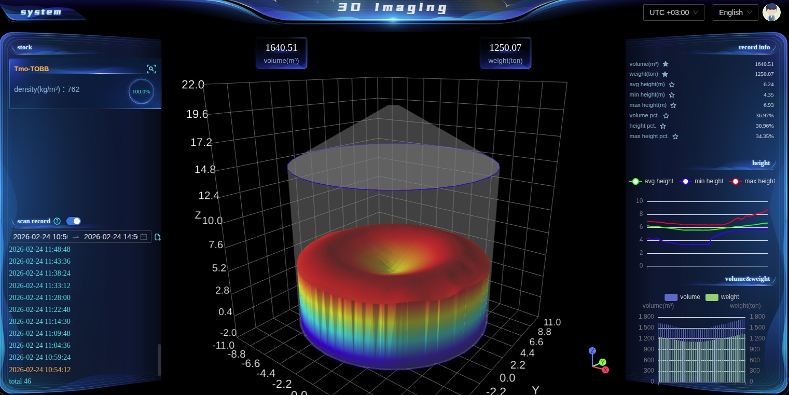Screen dimensions: 789x395
Task: Click the start date 2026-02-24 10:5 field
Action: (x=40, y=237)
